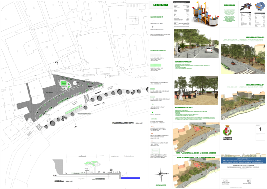The image size is (267, 189).
Task: Select the planimetric view without tree essences
Action: (196, 137)
